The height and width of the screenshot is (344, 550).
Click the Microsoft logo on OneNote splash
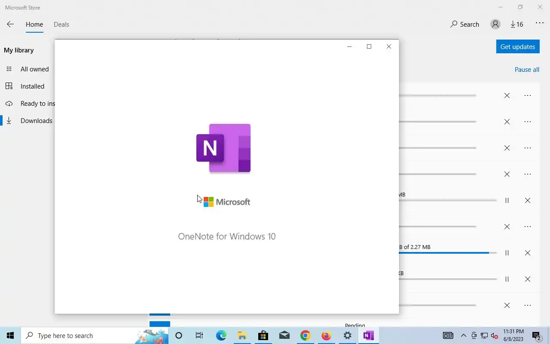coord(227,202)
